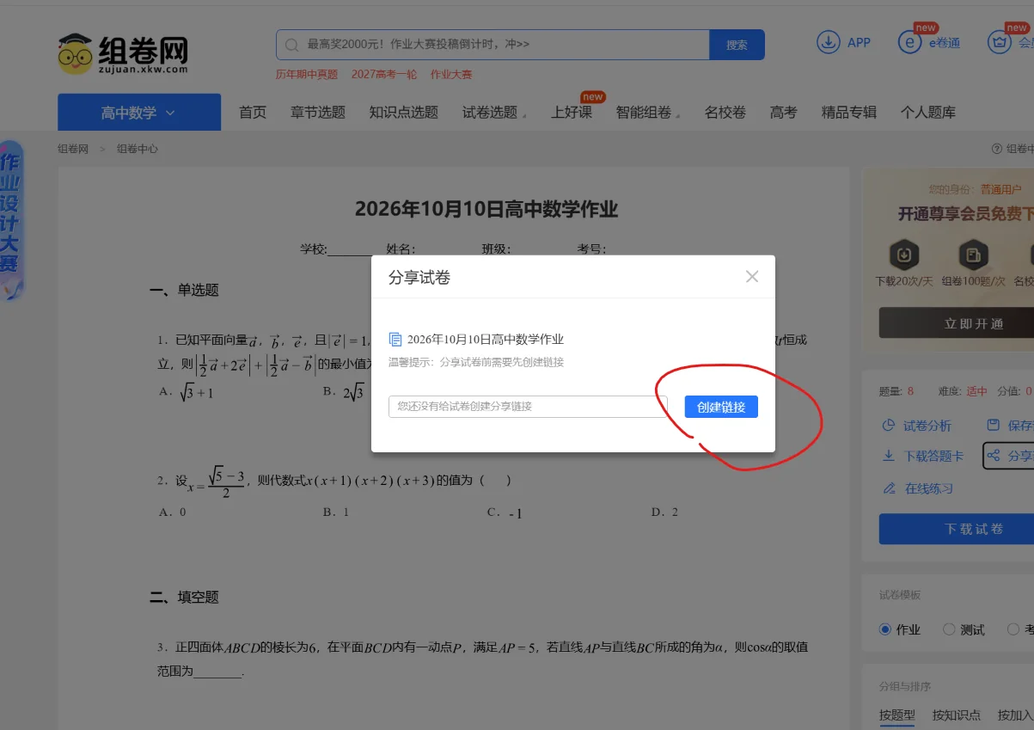Open the 知识点选题 menu item
1034x730 pixels.
[x=404, y=113]
